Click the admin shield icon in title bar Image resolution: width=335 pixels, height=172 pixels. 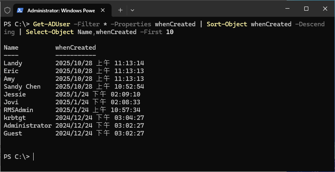click(7, 9)
